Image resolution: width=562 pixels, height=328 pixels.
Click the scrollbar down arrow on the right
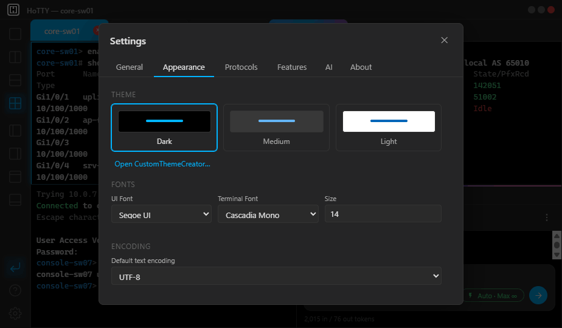click(557, 255)
